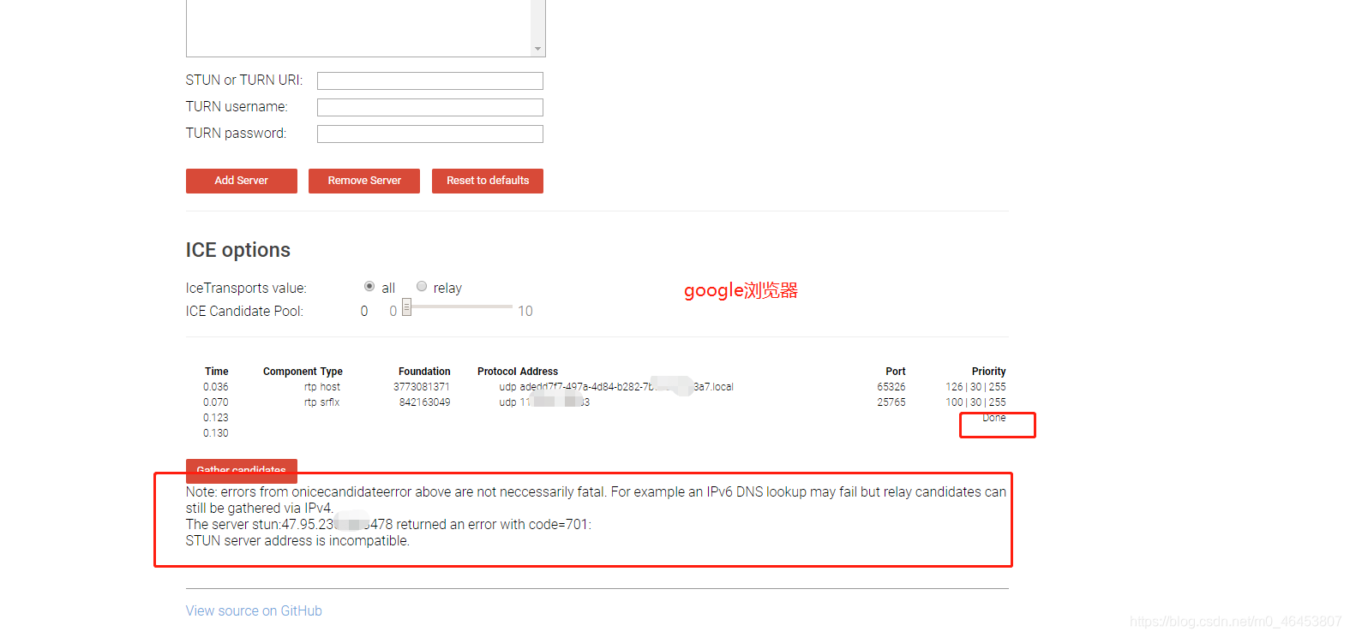Click the STUN or TURN URI input field
The width and height of the screenshot is (1350, 637).
[429, 80]
